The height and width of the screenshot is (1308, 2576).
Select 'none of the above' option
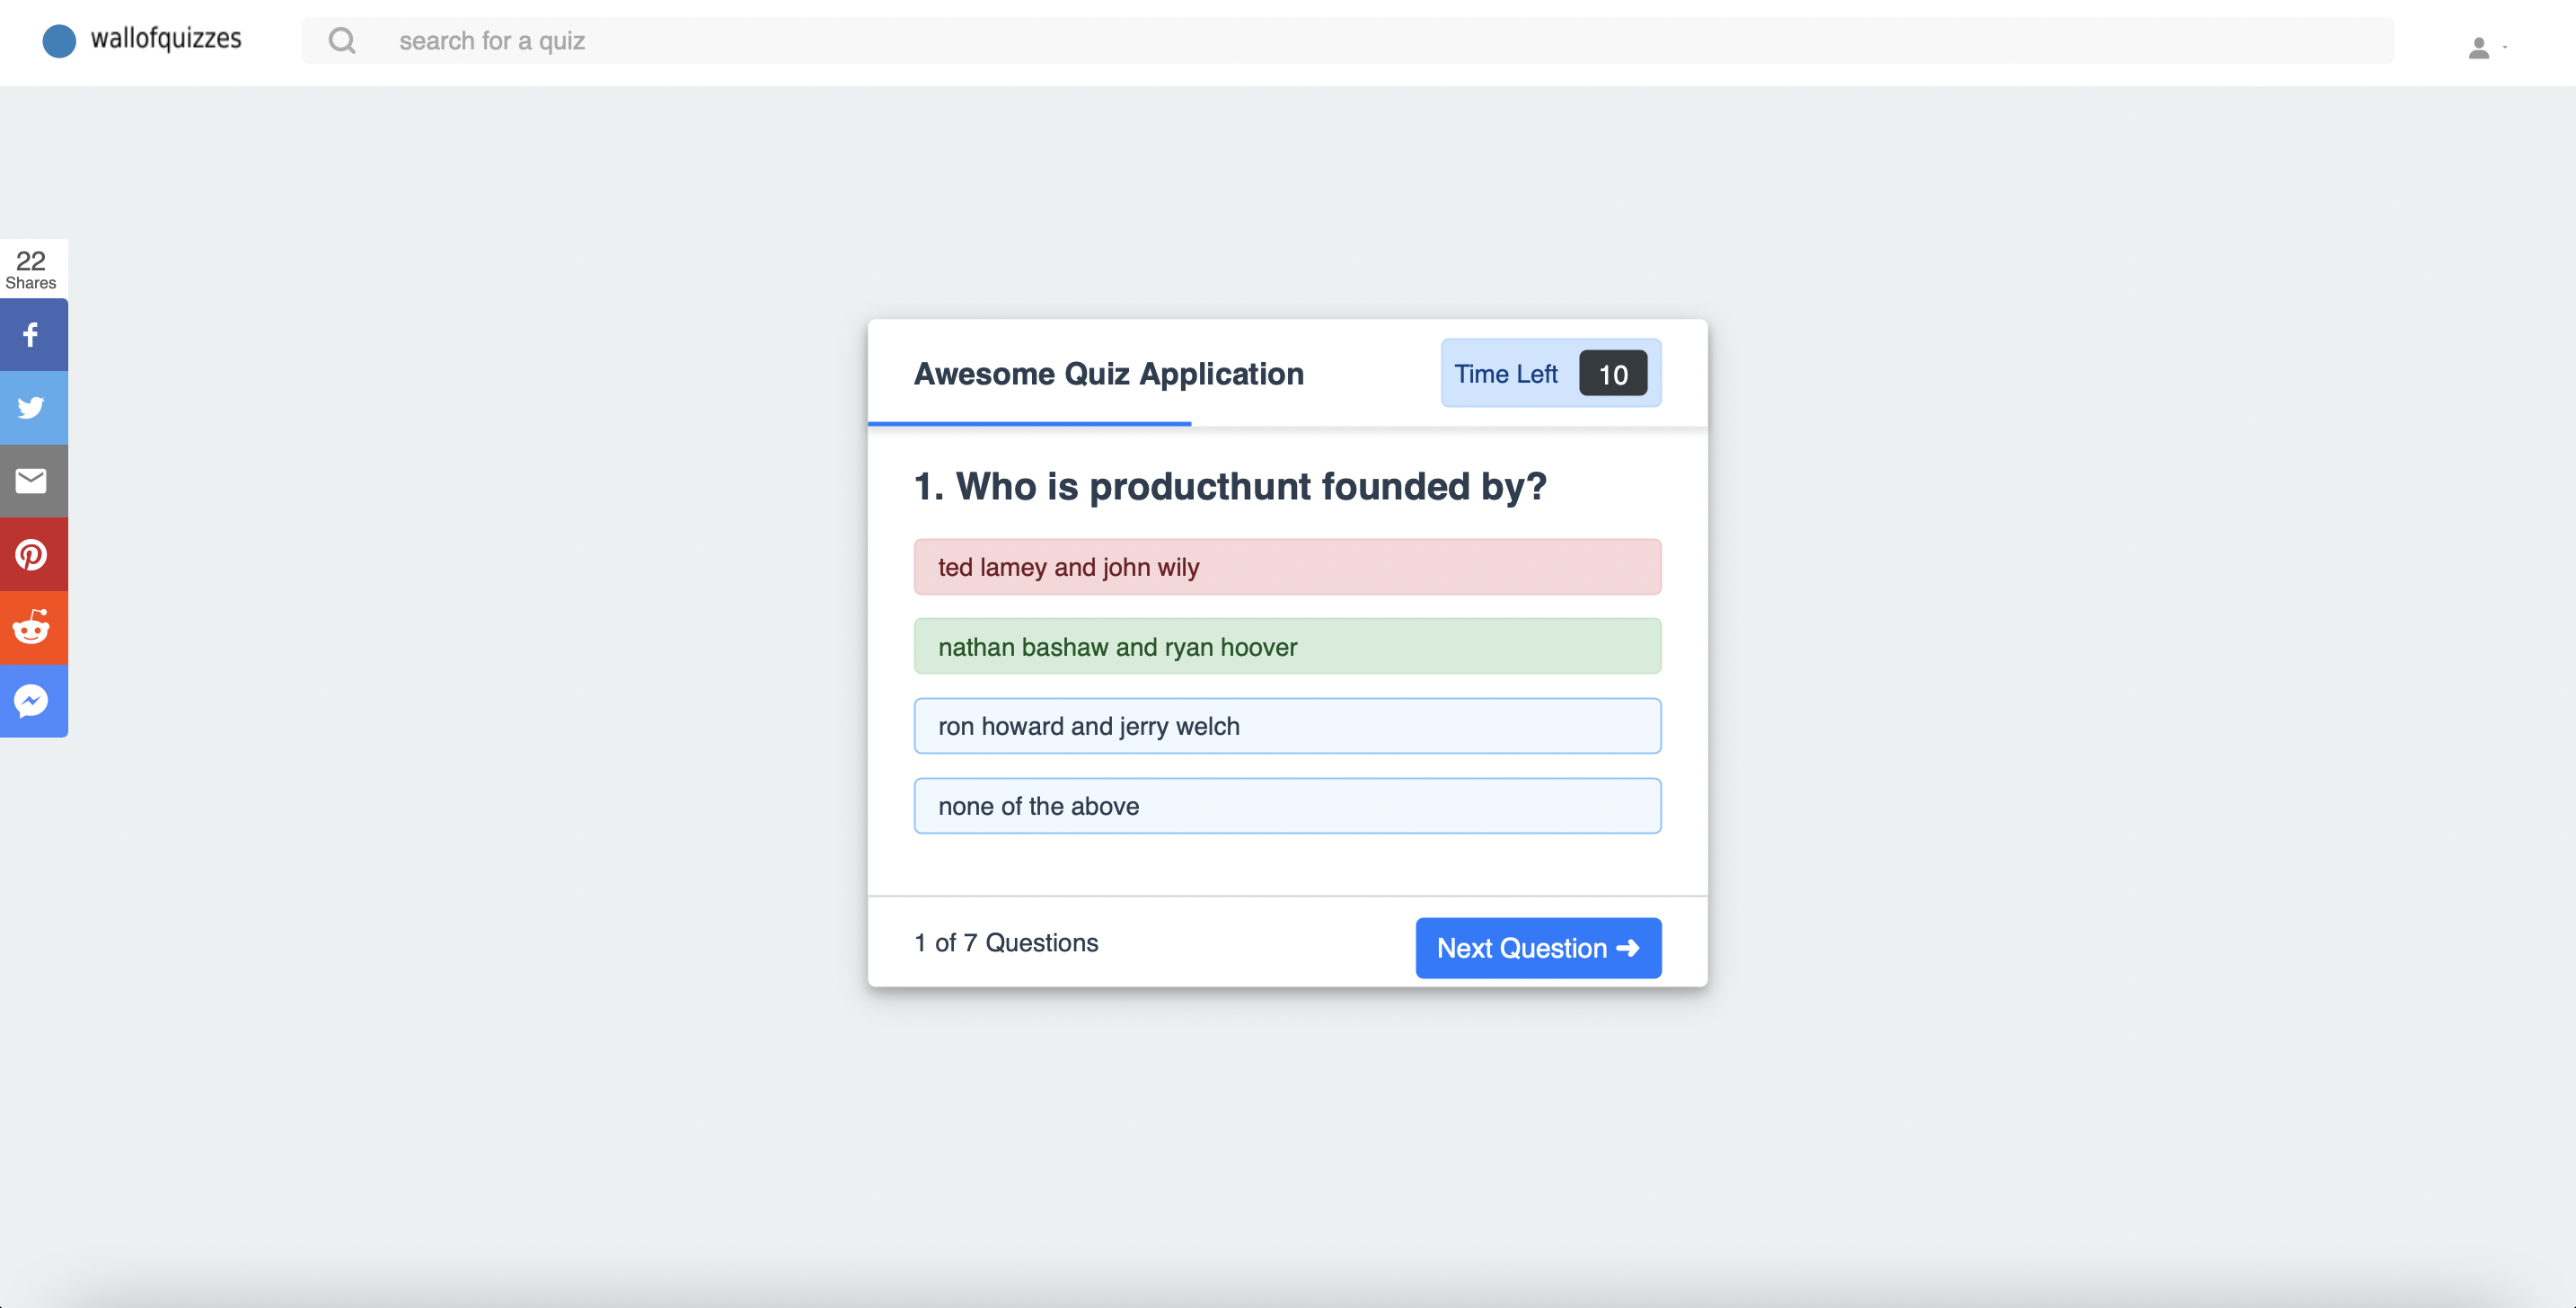(x=1287, y=806)
